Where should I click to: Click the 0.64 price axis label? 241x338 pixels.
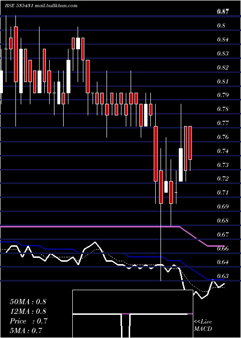click(223, 262)
